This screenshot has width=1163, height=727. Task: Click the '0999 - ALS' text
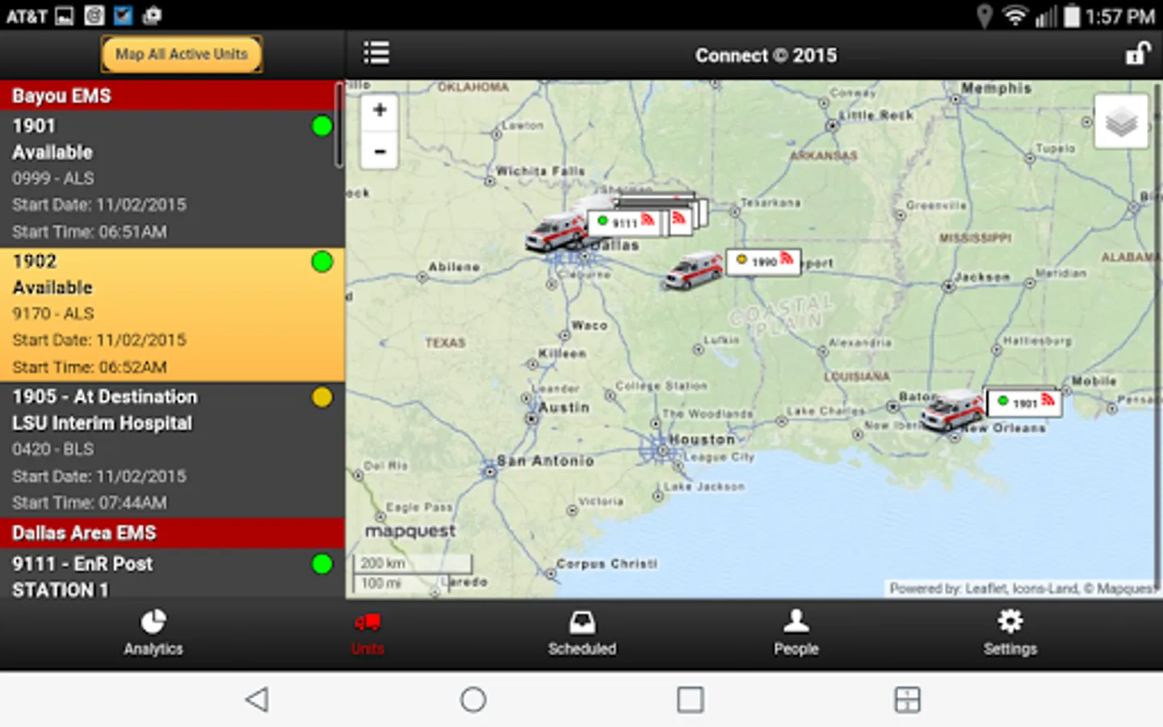coord(53,179)
